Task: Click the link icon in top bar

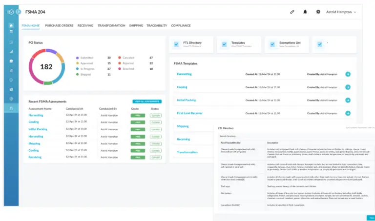Action: click(292, 12)
